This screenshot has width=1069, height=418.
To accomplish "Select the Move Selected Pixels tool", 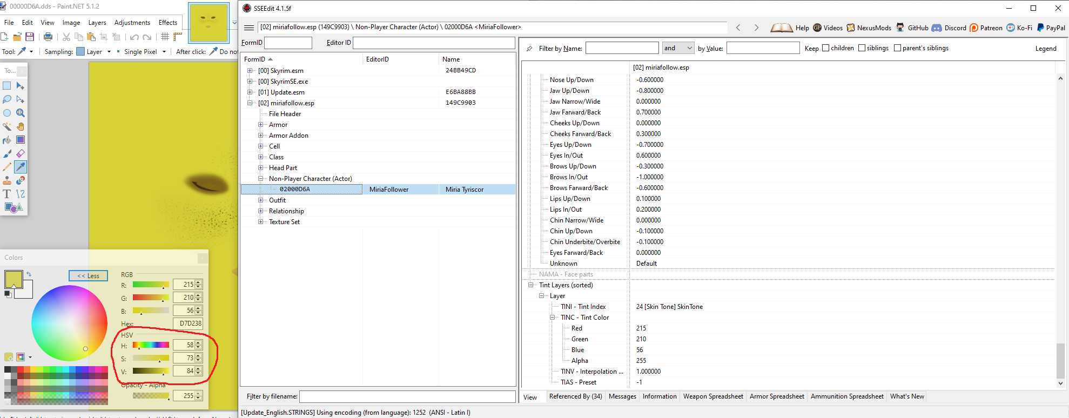I will pos(21,86).
